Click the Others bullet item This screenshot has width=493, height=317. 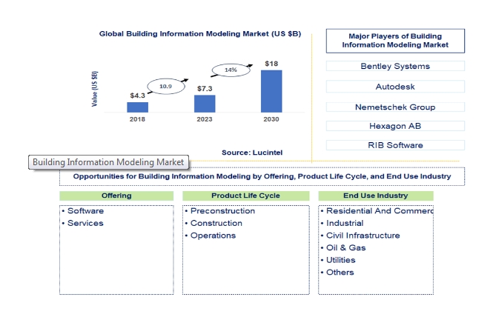click(x=337, y=272)
